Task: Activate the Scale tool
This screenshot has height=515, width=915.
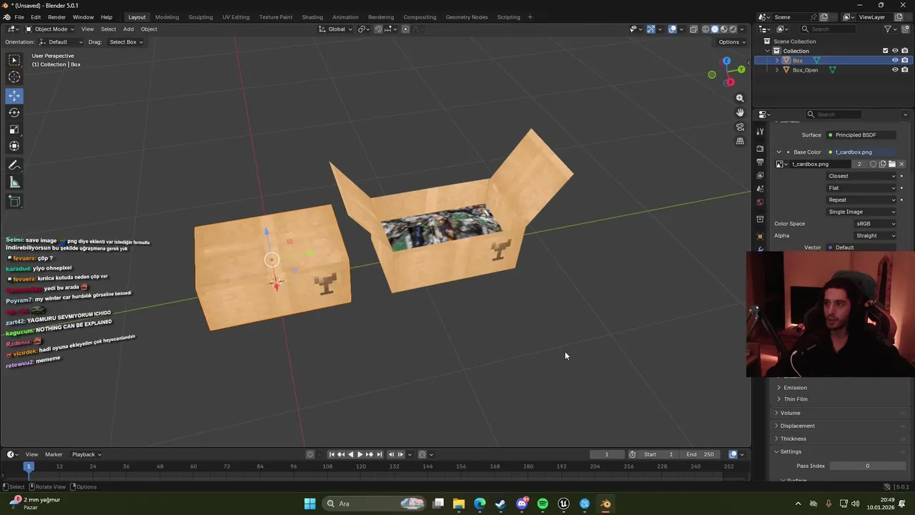Action: tap(14, 129)
